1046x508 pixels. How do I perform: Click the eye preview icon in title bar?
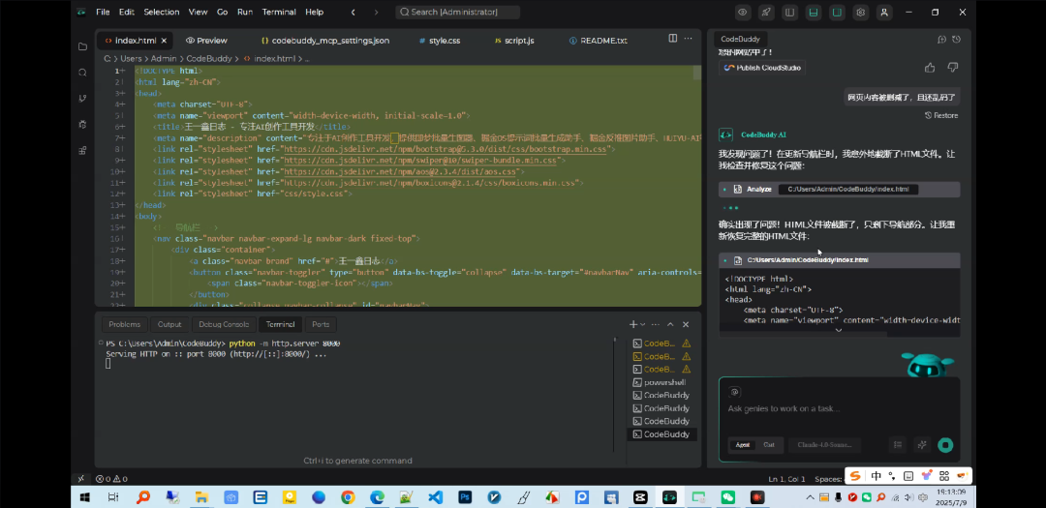743,12
